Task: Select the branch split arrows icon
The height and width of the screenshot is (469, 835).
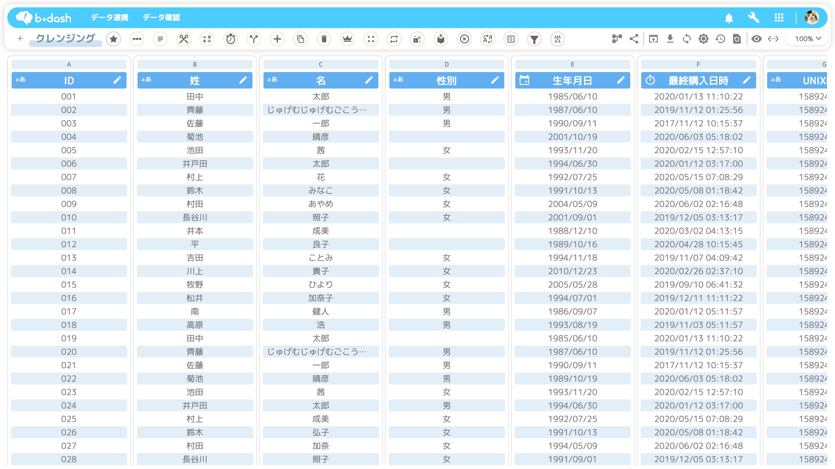Action: click(254, 39)
